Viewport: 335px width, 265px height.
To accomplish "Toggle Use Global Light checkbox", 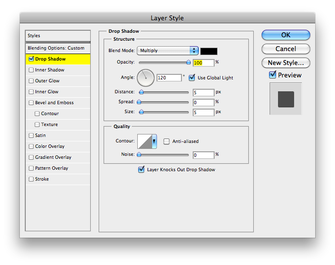I will coord(192,77).
